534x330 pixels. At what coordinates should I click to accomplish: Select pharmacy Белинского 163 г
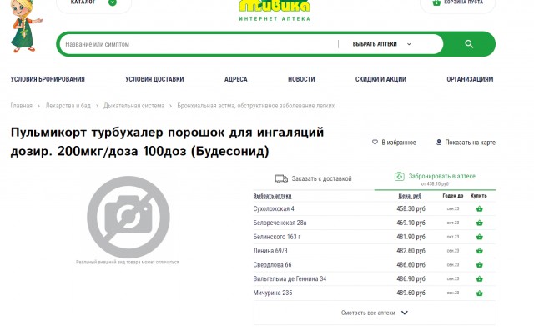tap(277, 237)
